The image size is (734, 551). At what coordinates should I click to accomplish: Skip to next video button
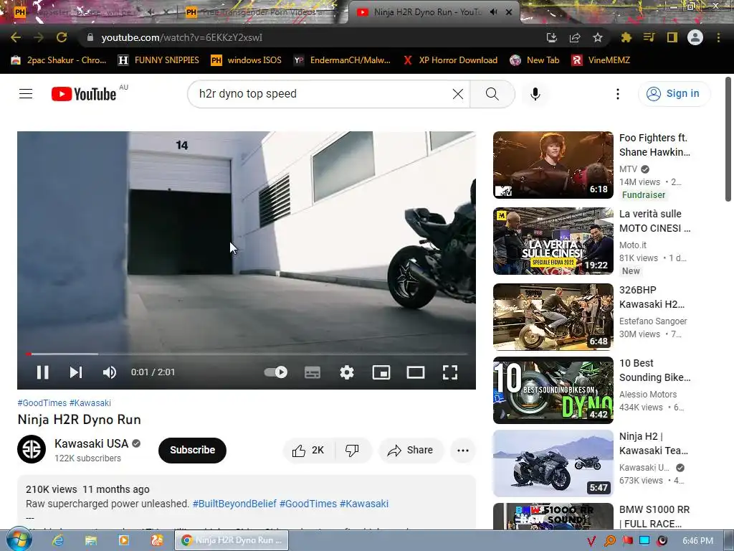coord(76,372)
